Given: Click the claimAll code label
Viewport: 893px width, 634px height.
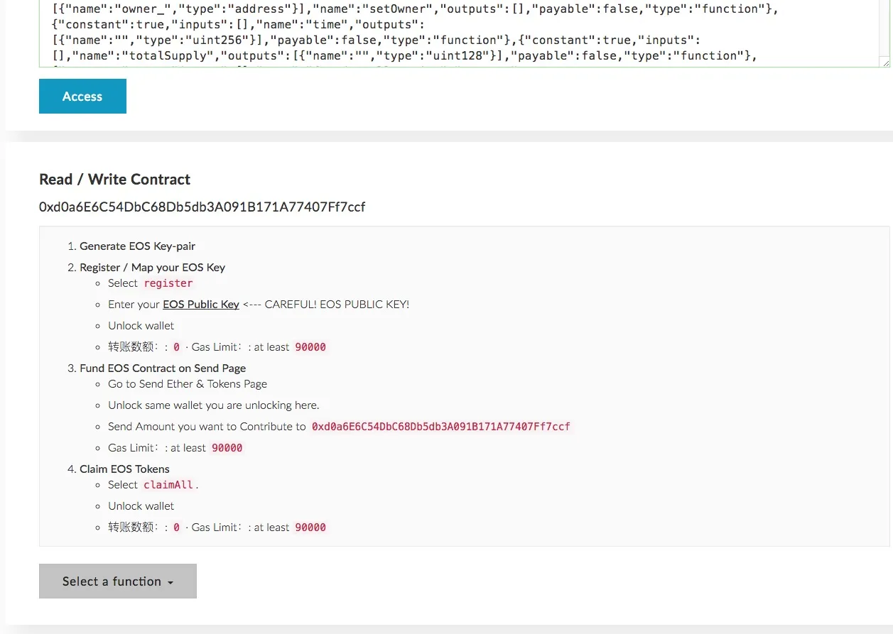Looking at the screenshot, I should click(168, 485).
